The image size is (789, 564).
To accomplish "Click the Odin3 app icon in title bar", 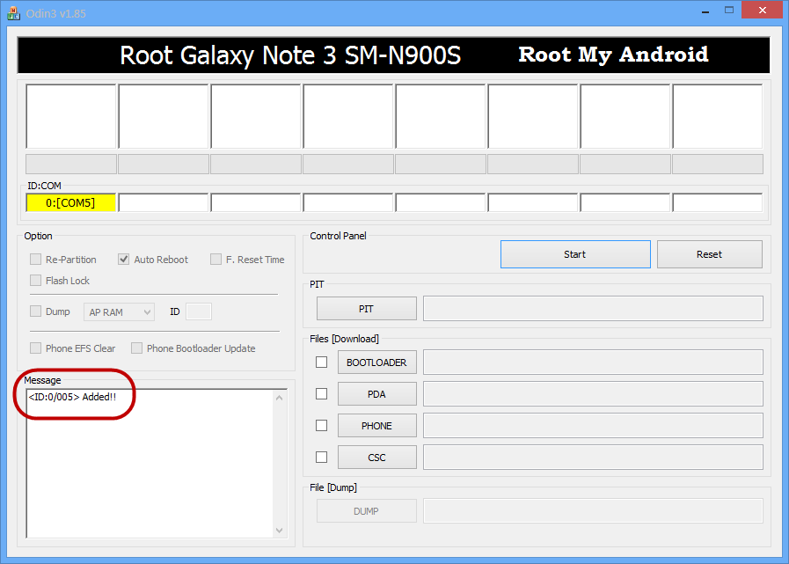I will pyautogui.click(x=13, y=13).
